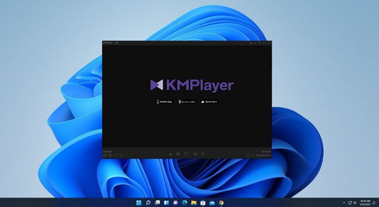Screen dimensions: 379x207
Task: Select the Play button in KMPlayer
Action: [187, 154]
